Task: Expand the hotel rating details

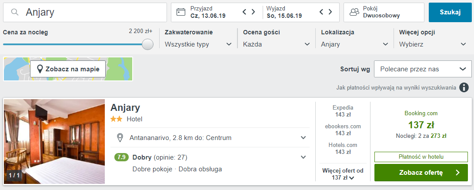Action: (x=304, y=157)
